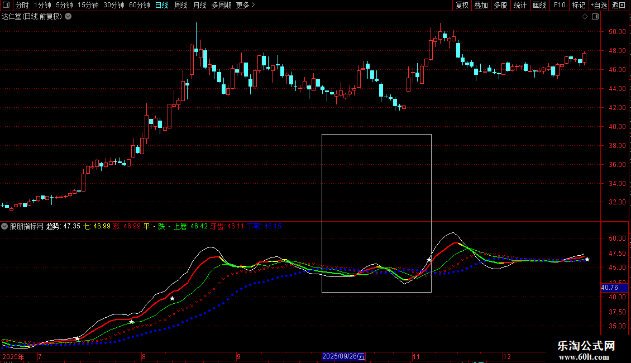Select the 60分钟 period tab
Viewport: 631px width, 363px height.
coord(139,5)
